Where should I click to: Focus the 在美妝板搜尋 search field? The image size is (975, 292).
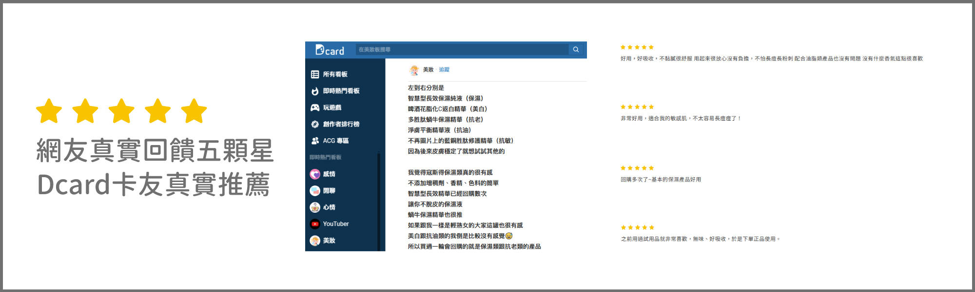(x=461, y=50)
